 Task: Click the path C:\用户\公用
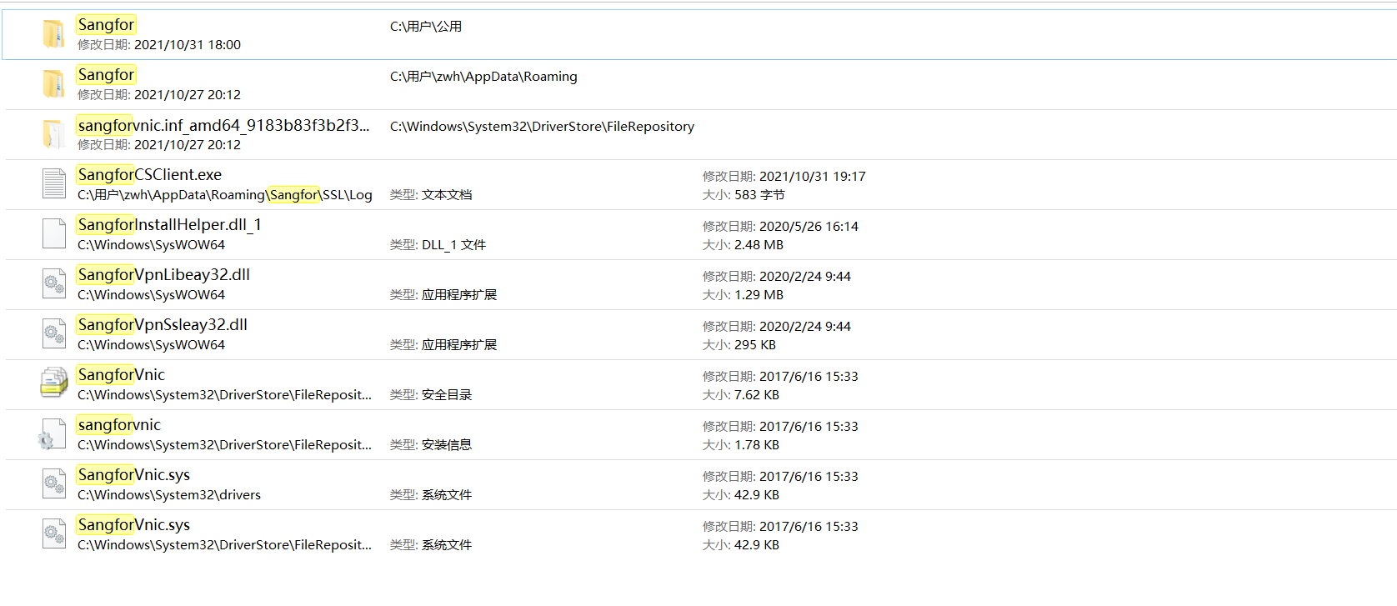pyautogui.click(x=426, y=27)
